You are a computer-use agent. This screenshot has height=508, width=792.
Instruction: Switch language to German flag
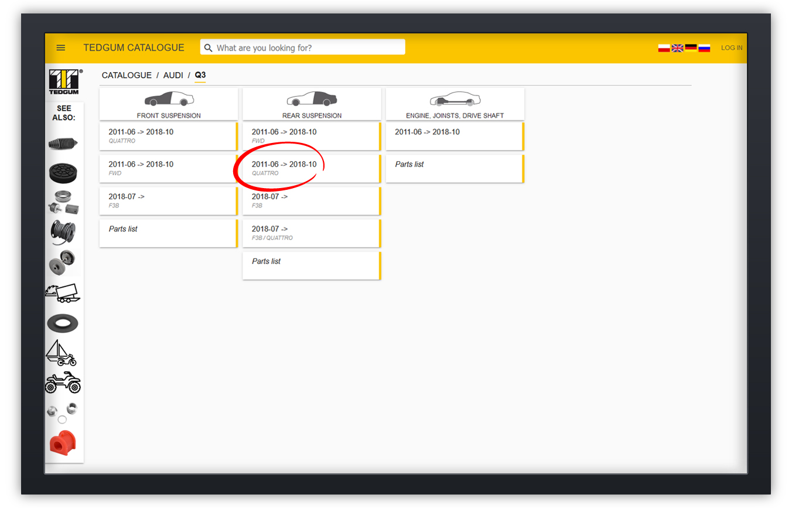click(691, 48)
